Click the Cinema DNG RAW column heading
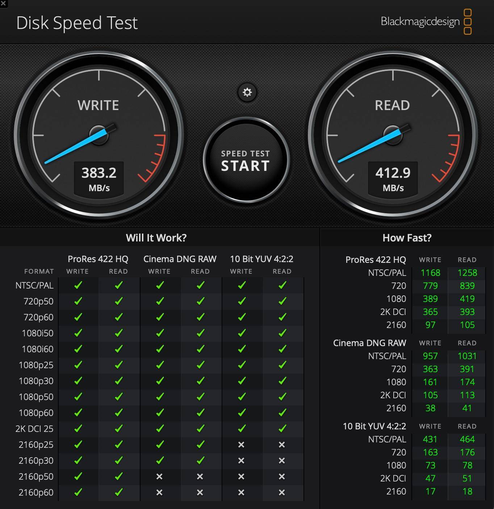This screenshot has width=494, height=509. coord(180,259)
